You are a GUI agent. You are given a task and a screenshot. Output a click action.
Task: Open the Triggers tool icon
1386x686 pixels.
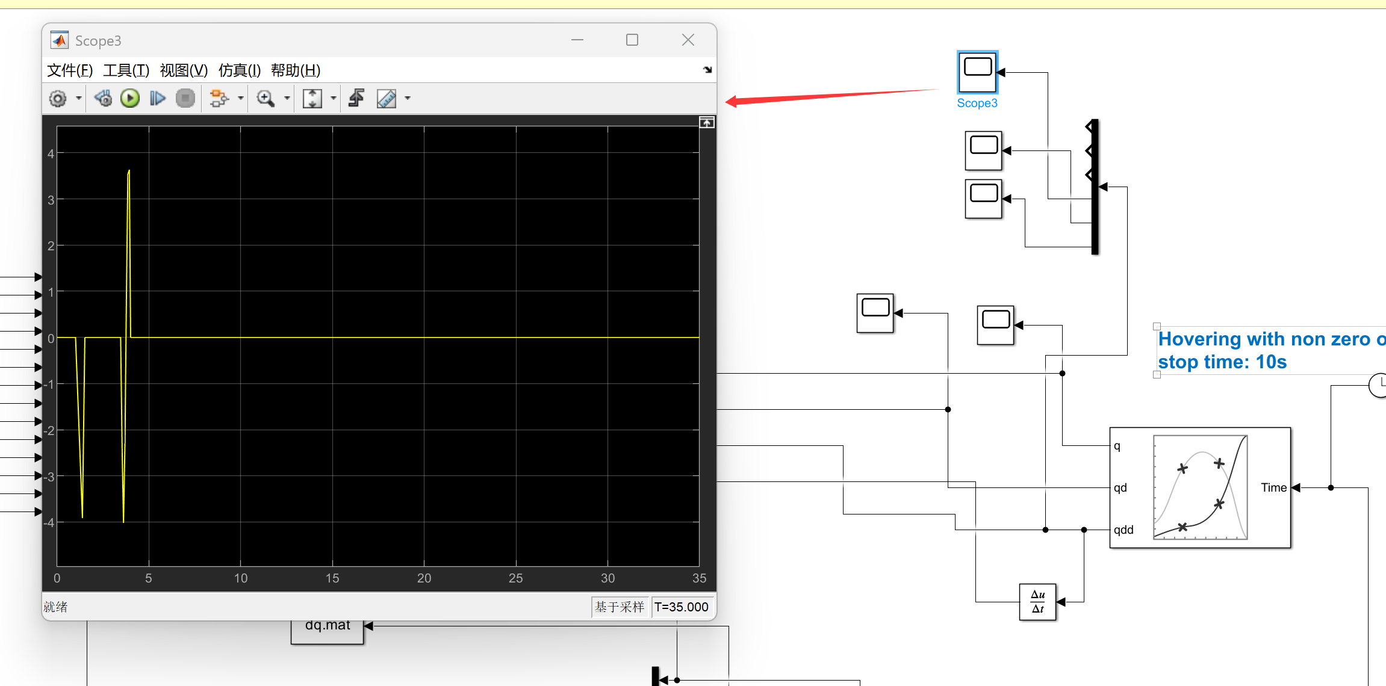pos(356,98)
